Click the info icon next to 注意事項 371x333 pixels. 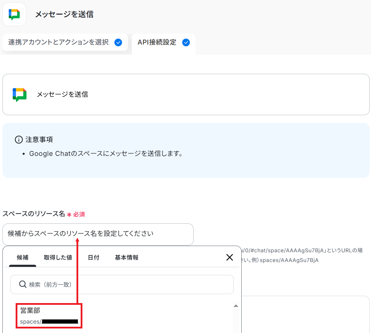coord(18,140)
